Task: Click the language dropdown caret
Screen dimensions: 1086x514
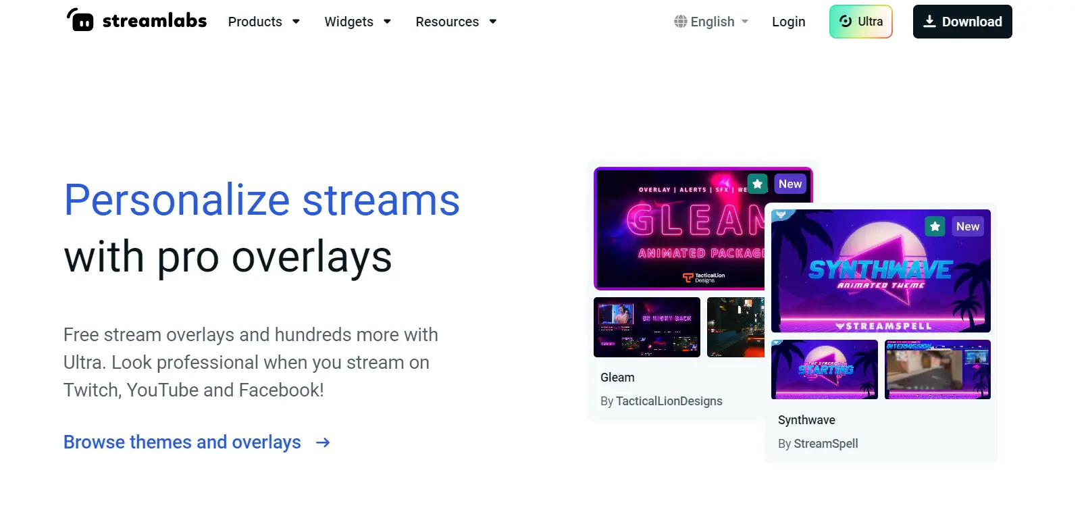Action: tap(745, 22)
